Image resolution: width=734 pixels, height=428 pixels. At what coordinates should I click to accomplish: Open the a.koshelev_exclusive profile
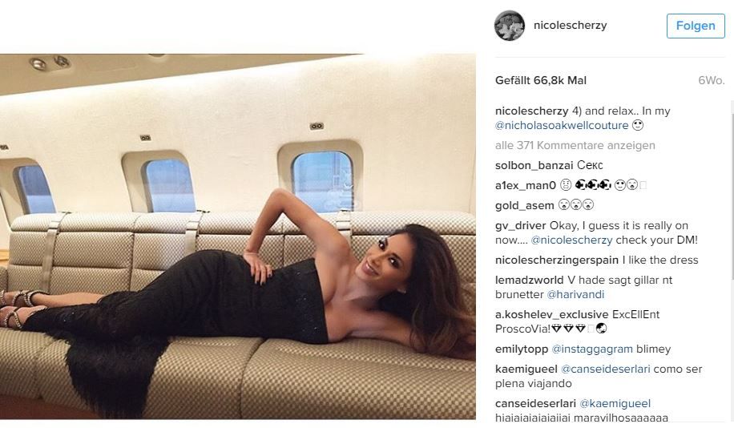(551, 315)
